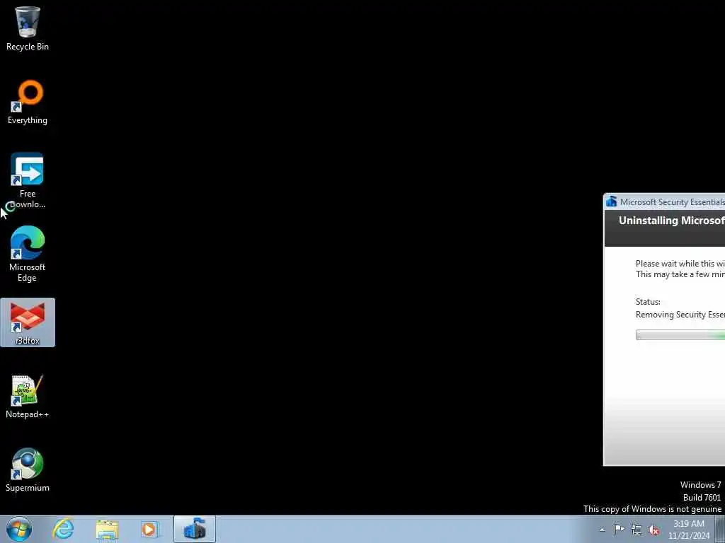Activate Microsoft Security Essentials taskbar button
Image resolution: width=725 pixels, height=543 pixels.
[x=195, y=529]
